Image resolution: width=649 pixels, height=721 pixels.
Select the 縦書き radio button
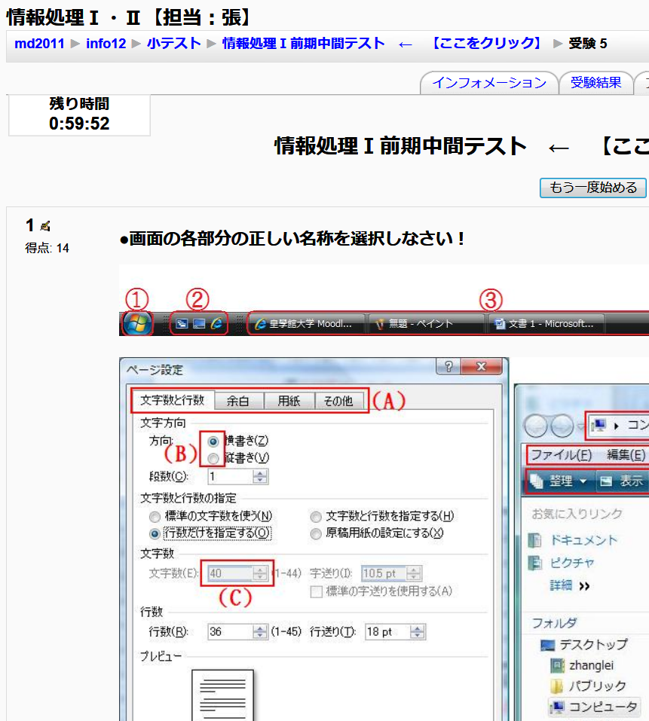pos(213,458)
